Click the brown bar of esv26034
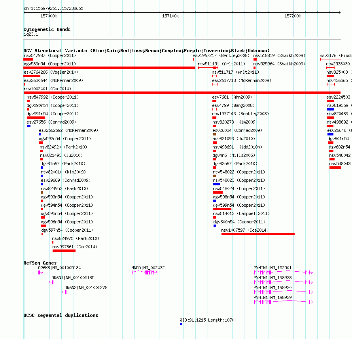The height and width of the screenshot is (339, 352). [x=214, y=134]
